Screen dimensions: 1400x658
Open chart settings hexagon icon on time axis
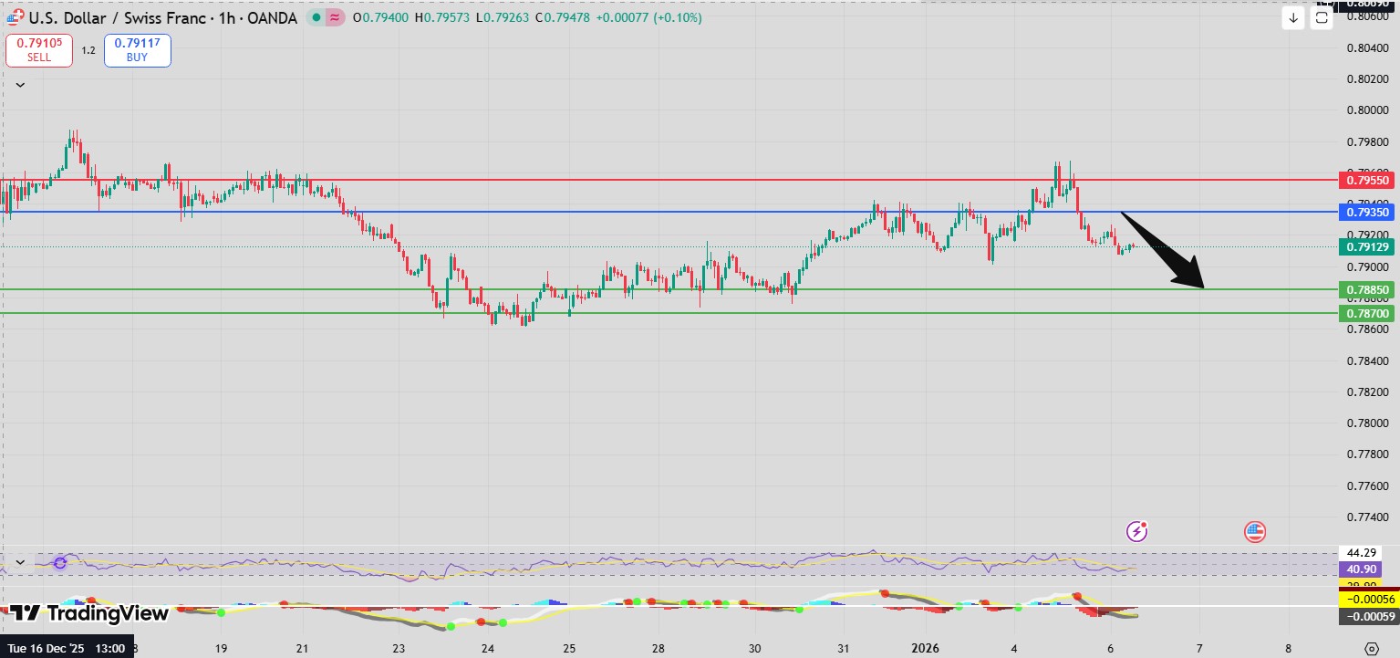coord(1371,649)
